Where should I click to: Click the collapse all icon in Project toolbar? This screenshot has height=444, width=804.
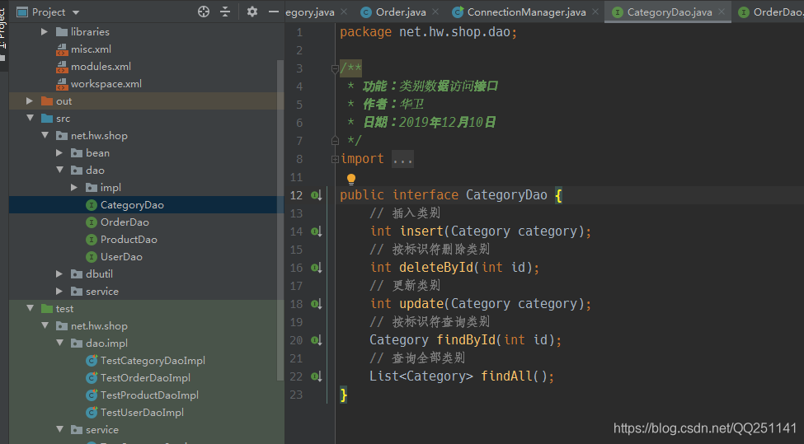[225, 12]
